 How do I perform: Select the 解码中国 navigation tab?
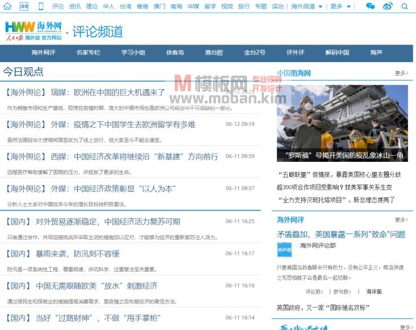coord(337,52)
